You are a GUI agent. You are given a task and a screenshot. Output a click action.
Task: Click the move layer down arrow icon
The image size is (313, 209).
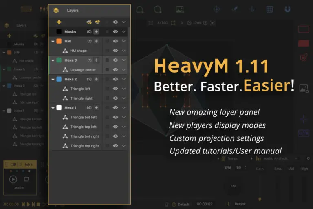pyautogui.click(x=89, y=22)
